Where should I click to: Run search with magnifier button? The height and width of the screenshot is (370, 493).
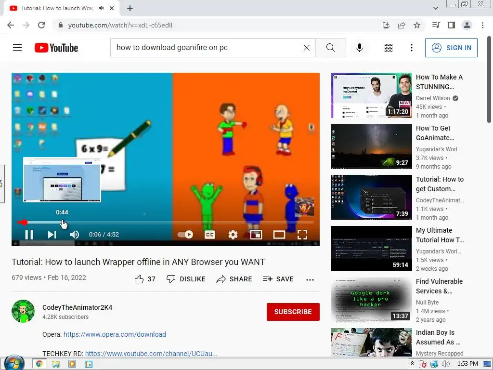330,48
